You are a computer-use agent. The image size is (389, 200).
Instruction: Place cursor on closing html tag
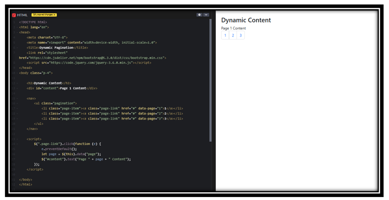25,184
